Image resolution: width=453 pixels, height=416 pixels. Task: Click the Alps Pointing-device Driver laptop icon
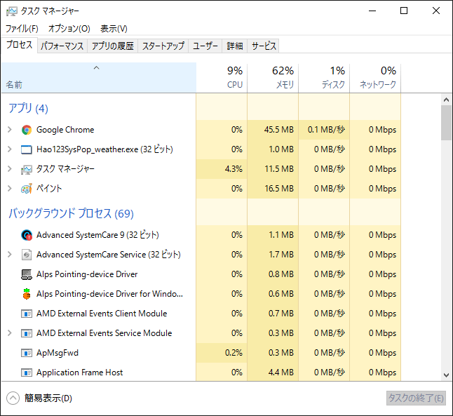coord(27,274)
